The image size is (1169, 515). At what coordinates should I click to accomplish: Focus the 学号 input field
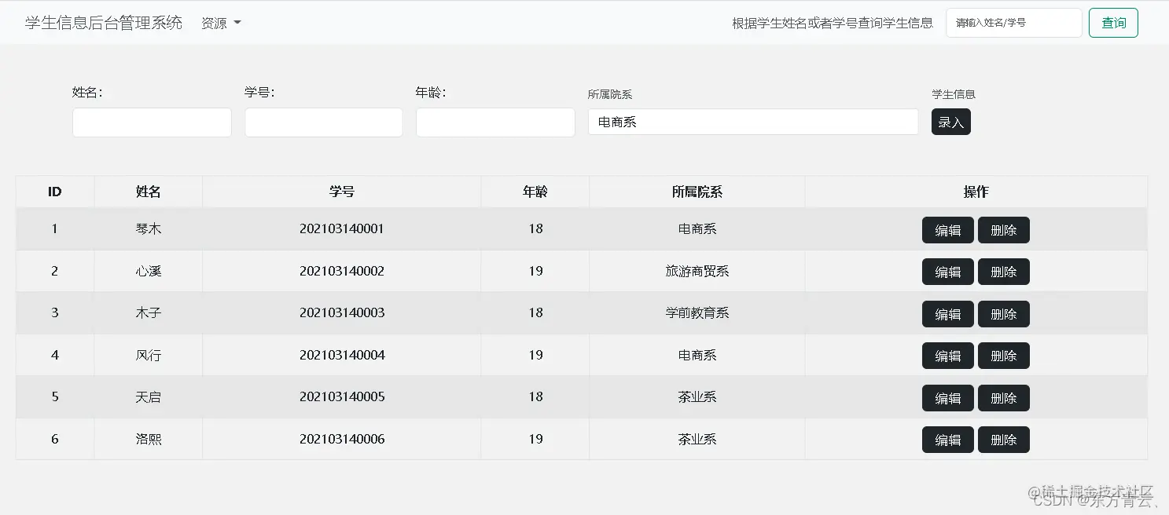tap(324, 122)
